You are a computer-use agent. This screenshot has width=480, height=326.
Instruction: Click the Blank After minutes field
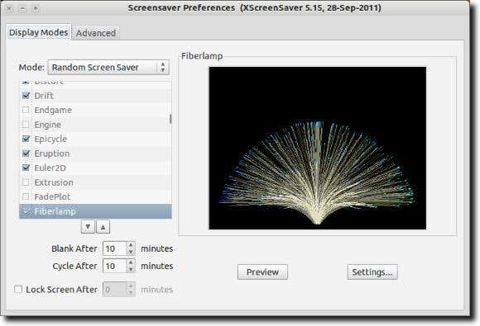[114, 248]
